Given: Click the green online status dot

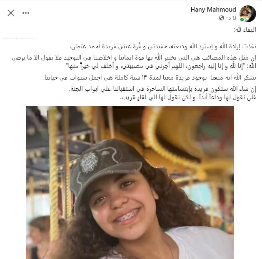Looking at the screenshot, I should [242, 20].
